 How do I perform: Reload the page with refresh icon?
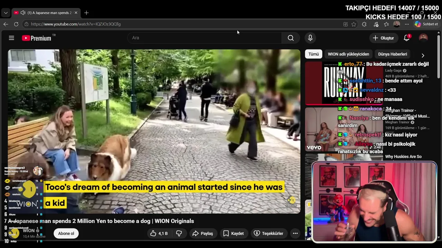[x=16, y=24]
